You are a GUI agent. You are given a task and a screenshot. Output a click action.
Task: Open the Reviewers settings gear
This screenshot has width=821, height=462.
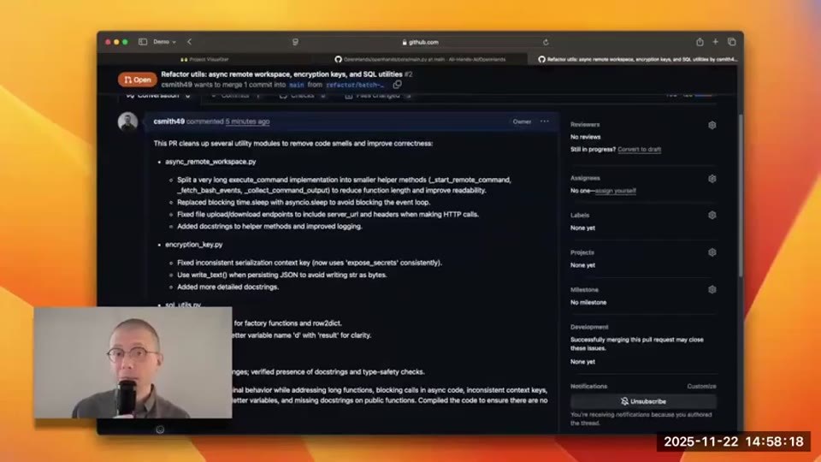(x=712, y=125)
